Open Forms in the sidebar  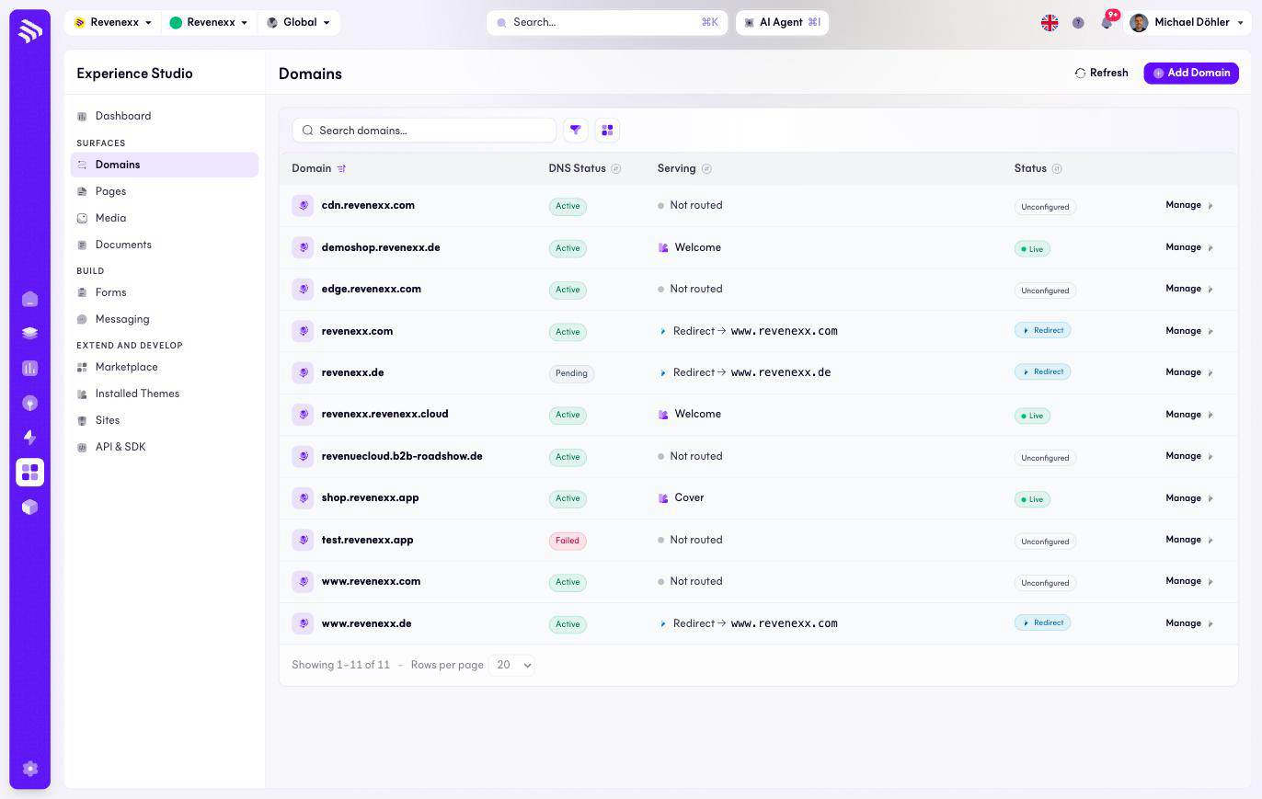(164, 292)
